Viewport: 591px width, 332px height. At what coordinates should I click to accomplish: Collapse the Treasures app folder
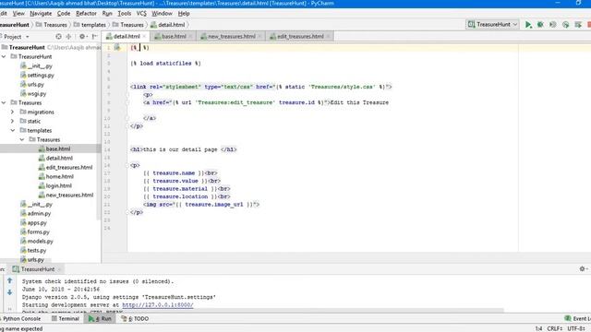tap(4, 102)
